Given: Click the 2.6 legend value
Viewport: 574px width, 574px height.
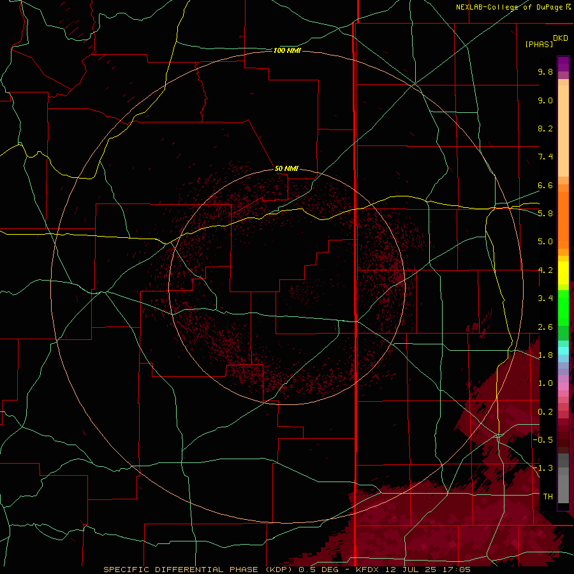Looking at the screenshot, I should (545, 327).
